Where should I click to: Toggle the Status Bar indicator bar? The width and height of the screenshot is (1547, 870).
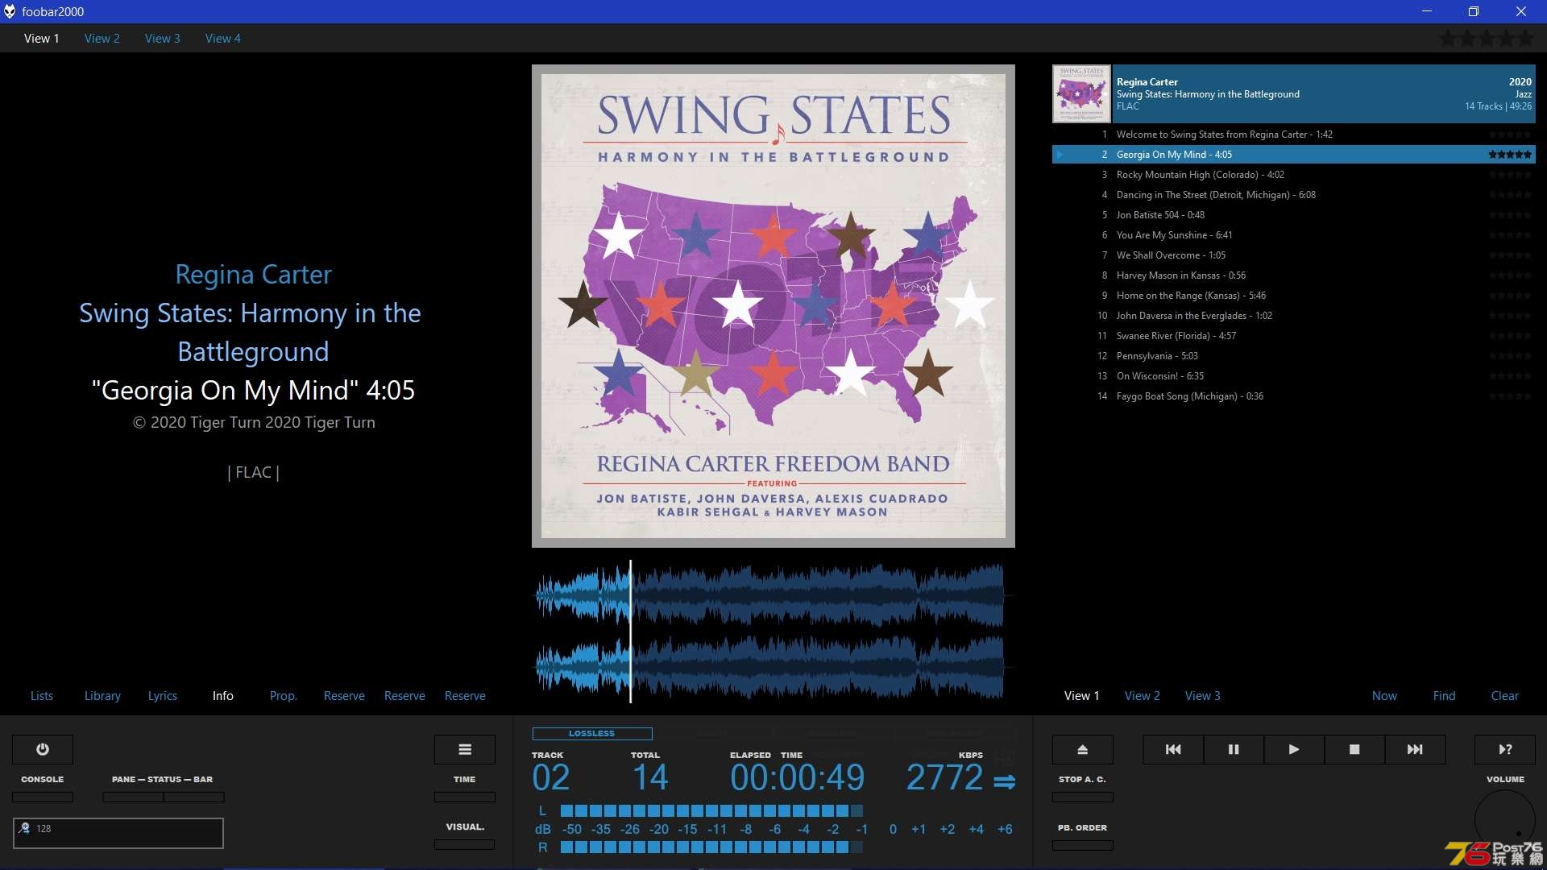tap(194, 797)
